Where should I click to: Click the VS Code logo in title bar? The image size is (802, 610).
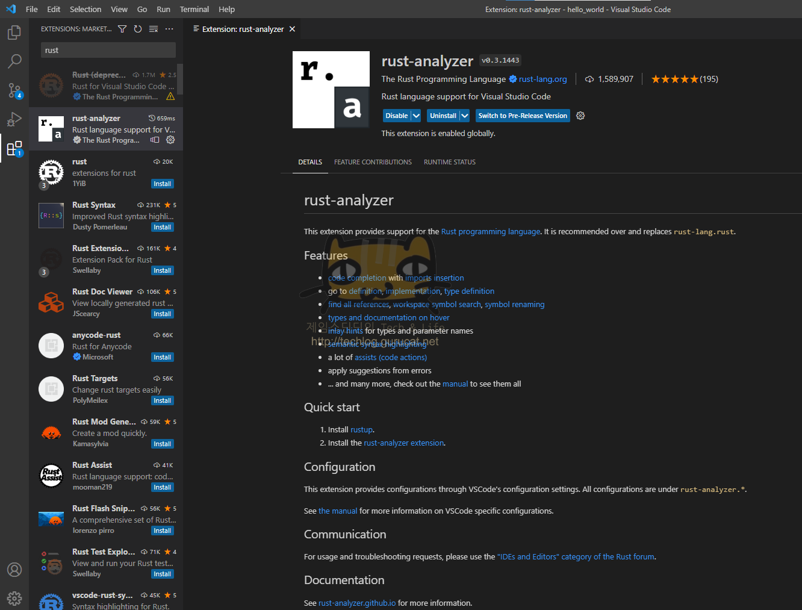tap(10, 9)
